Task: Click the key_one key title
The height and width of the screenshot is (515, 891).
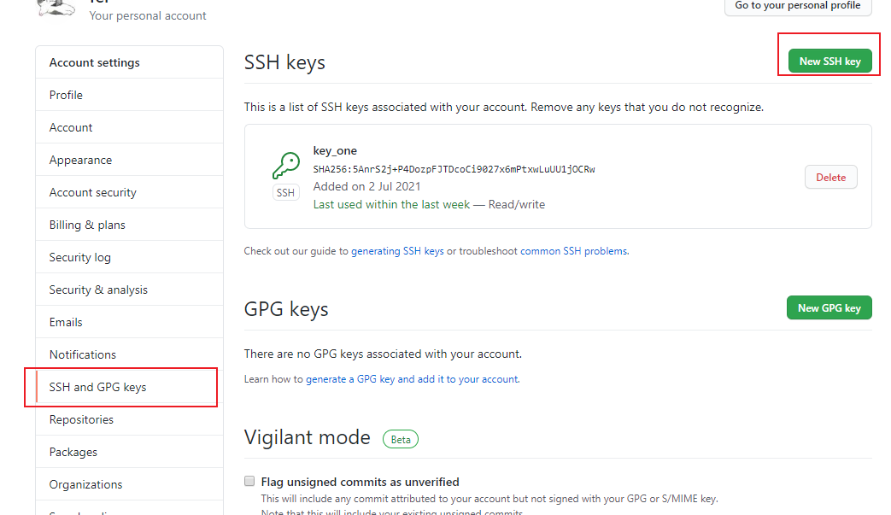Action: tap(335, 150)
